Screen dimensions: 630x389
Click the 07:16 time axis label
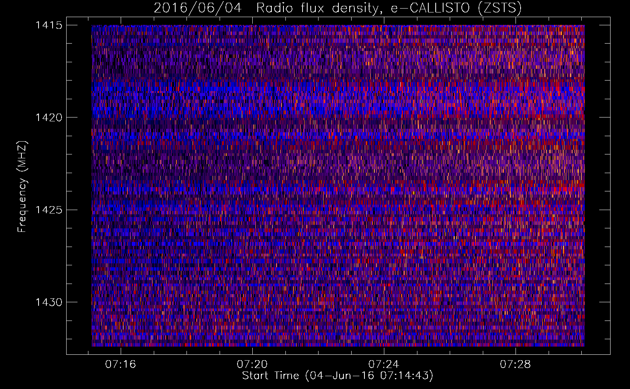[121, 364]
